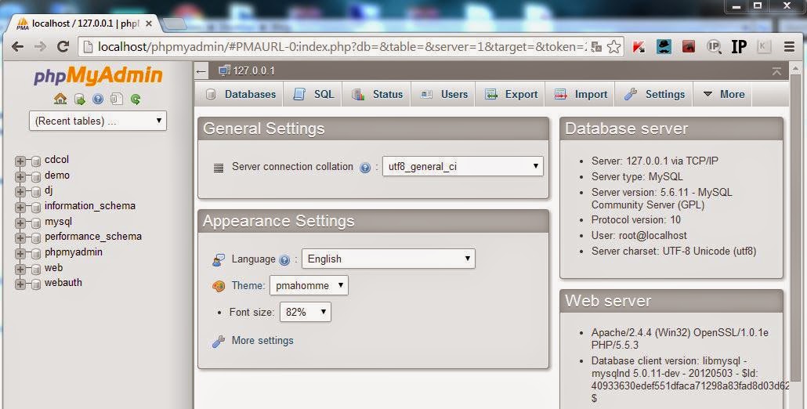
Task: Click the Kaspersky extension icon
Action: point(639,47)
